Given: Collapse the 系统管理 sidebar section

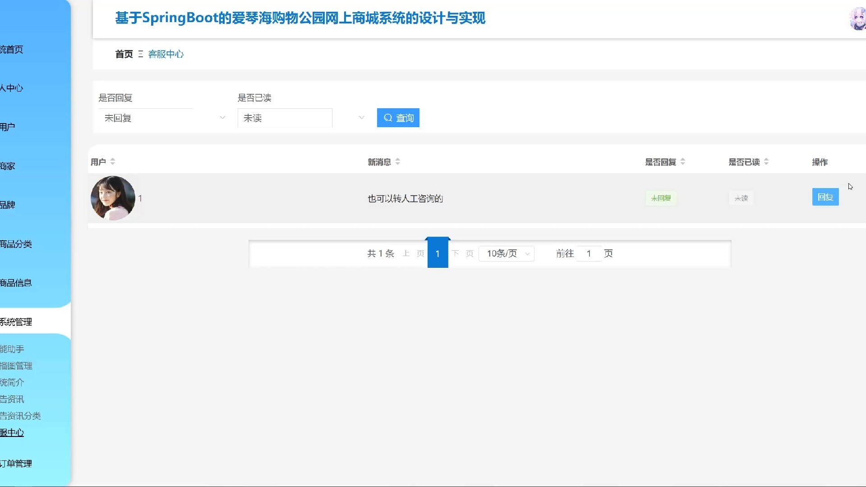Looking at the screenshot, I should (16, 322).
